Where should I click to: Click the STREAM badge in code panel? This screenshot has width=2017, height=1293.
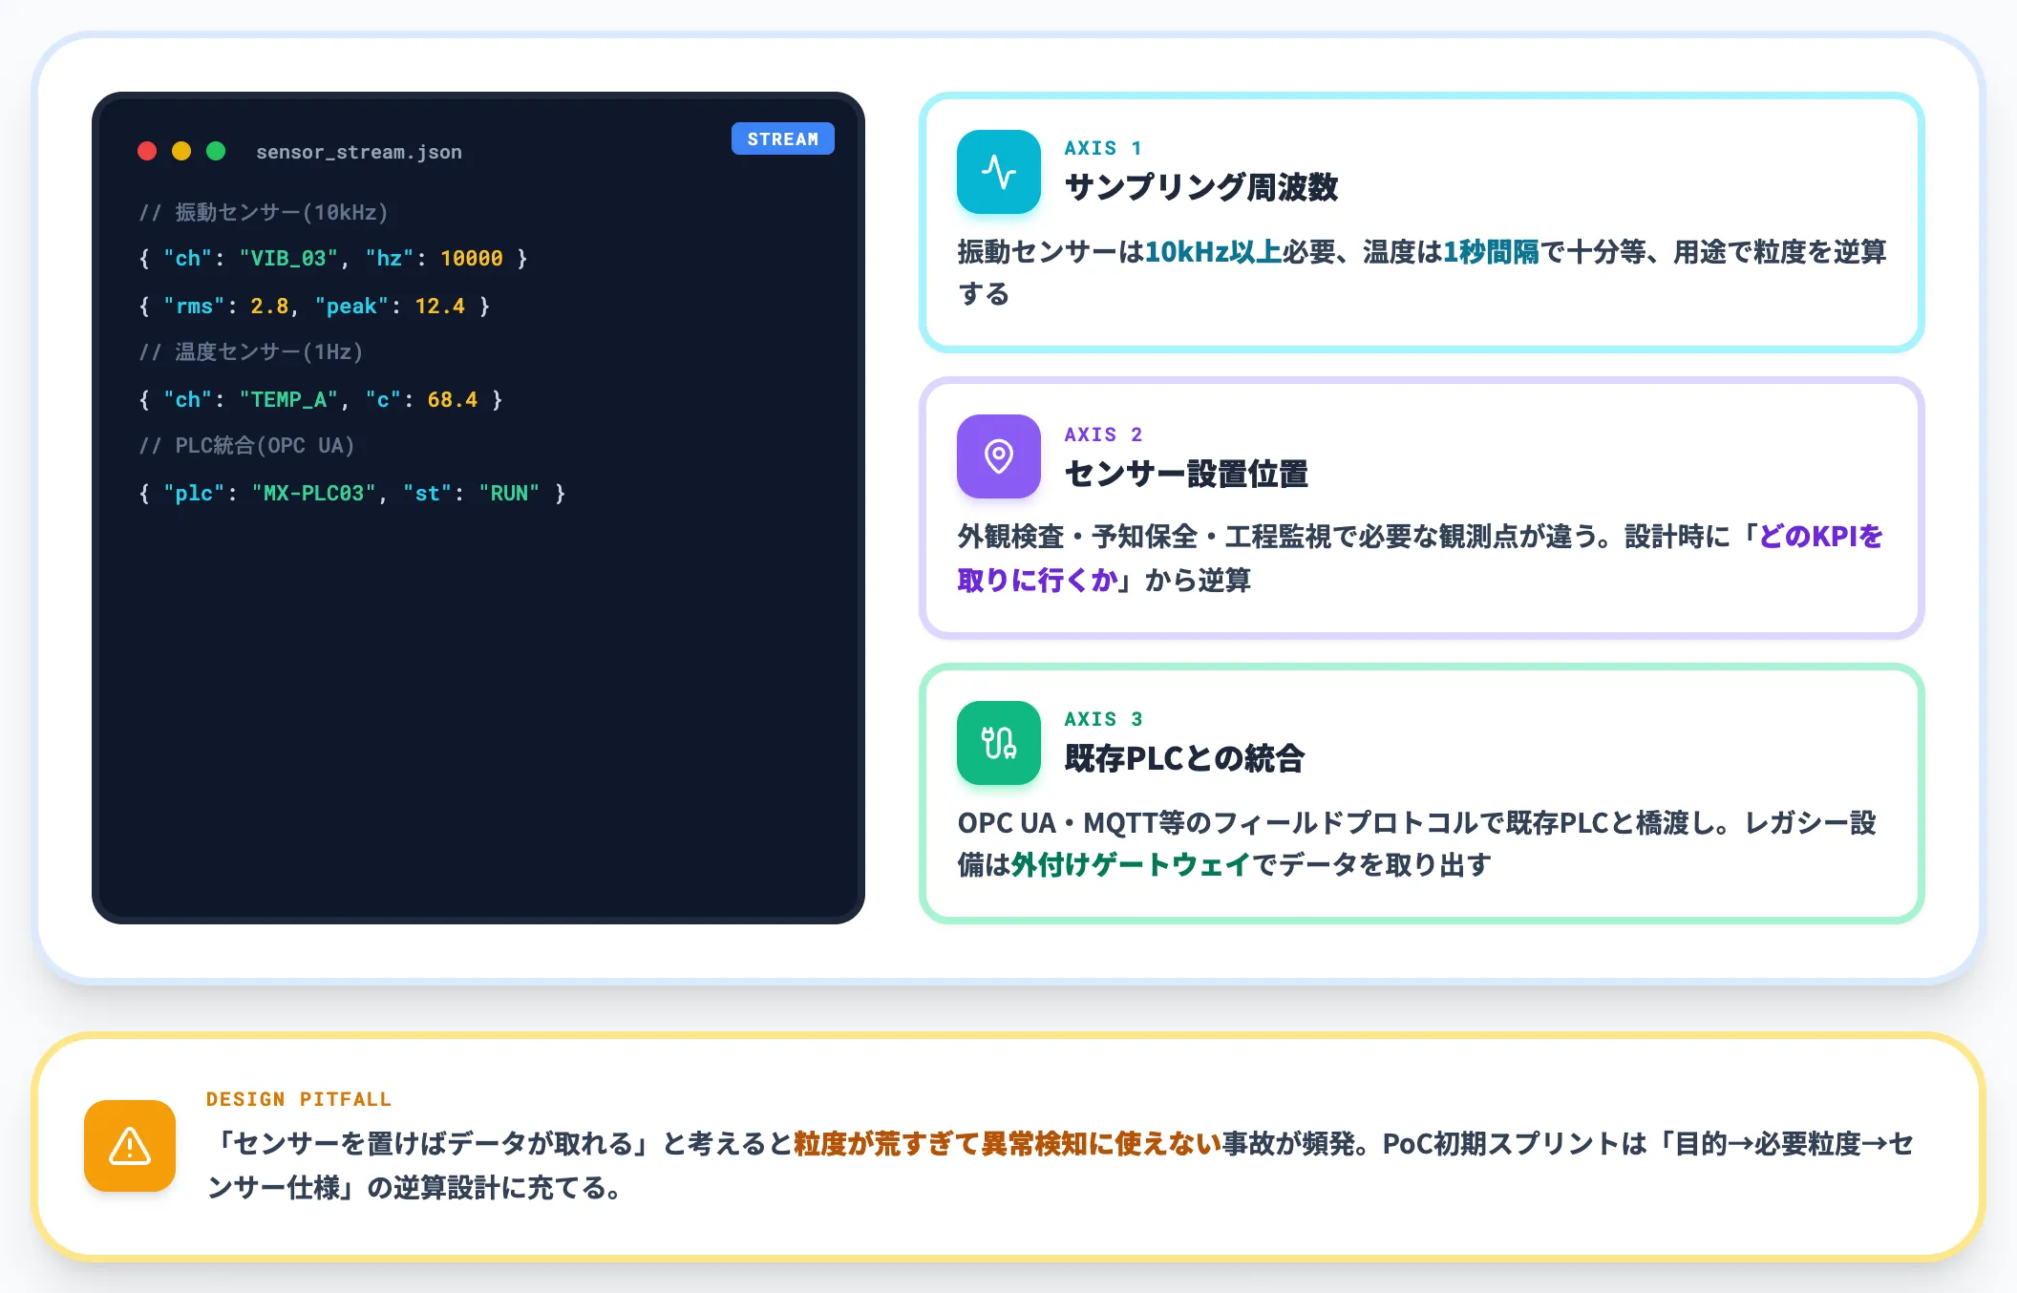click(x=782, y=138)
